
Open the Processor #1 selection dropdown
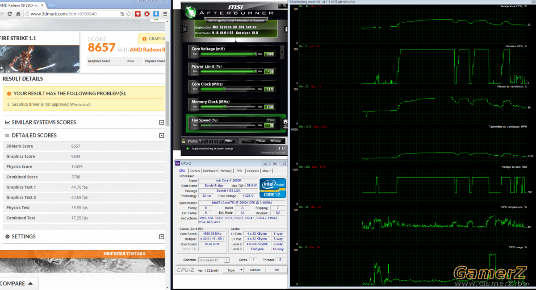click(x=214, y=260)
